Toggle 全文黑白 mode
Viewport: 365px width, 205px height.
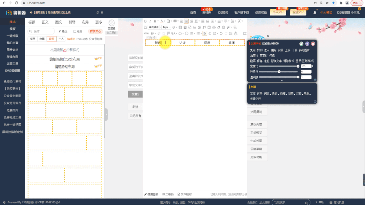pyautogui.click(x=112, y=32)
